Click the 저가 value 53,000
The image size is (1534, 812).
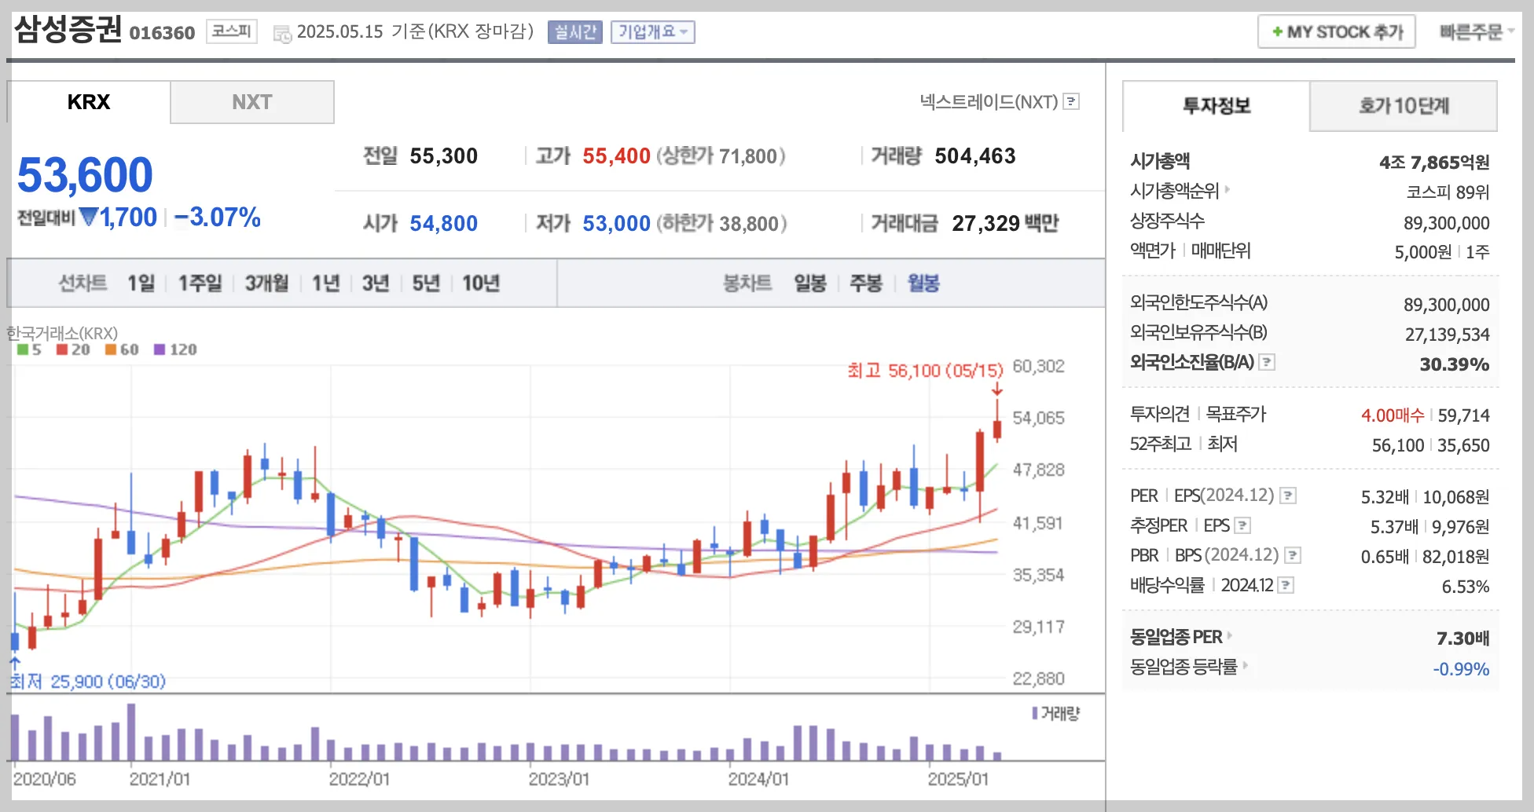[616, 223]
